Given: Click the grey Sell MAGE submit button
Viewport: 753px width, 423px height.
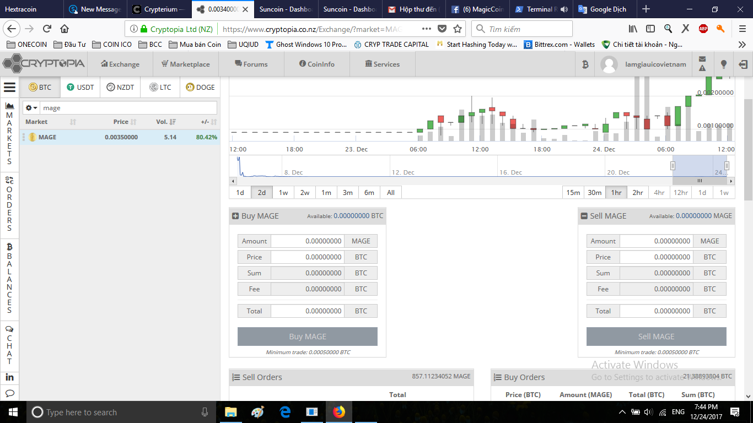Looking at the screenshot, I should (x=657, y=337).
